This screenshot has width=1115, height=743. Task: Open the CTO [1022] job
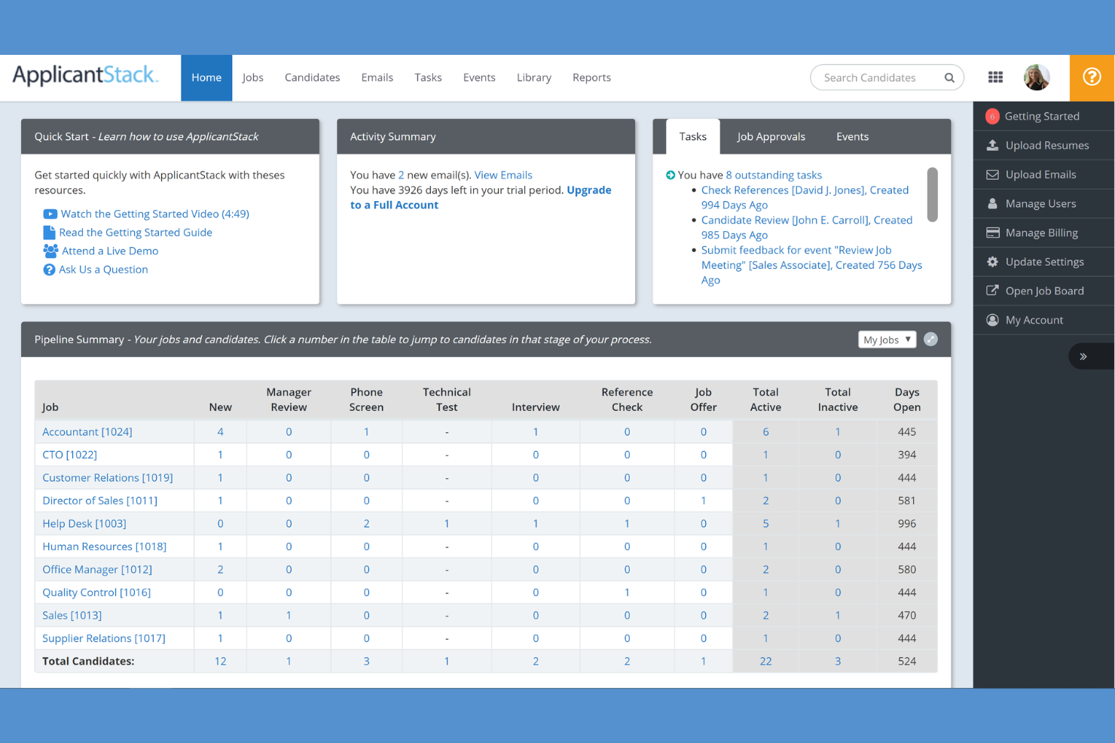tap(69, 455)
